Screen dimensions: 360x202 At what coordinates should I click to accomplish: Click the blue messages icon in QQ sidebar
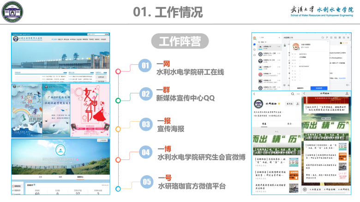tap(254, 45)
